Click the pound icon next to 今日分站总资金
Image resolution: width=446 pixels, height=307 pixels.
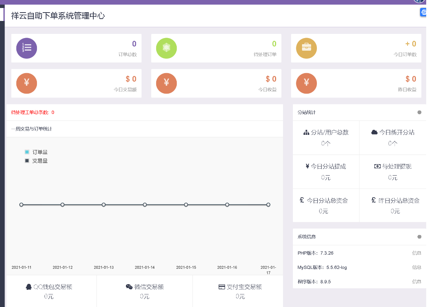[x=302, y=200]
